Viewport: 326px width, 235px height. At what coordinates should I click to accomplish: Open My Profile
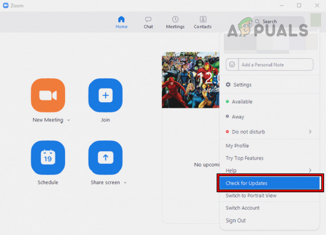[270, 146]
